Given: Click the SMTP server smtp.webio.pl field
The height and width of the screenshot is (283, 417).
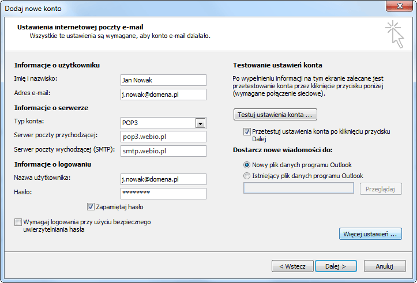Looking at the screenshot, I should pos(163,151).
